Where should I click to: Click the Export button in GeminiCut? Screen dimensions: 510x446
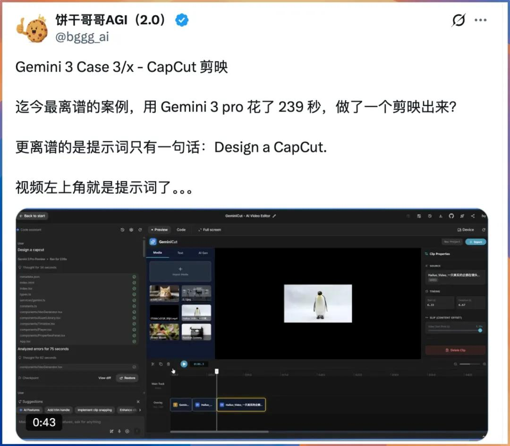coord(476,242)
